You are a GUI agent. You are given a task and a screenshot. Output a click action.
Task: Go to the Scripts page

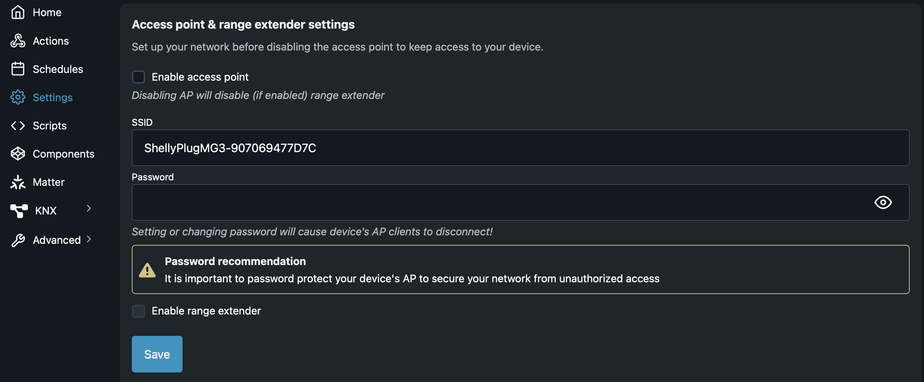tap(50, 126)
